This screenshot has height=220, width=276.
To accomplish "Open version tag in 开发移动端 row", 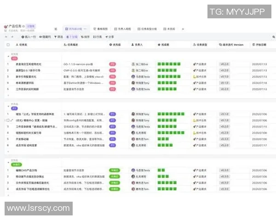I will 224,139.
